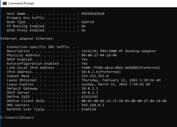Screen dimensions: 177x127
Task: Click the Lease Obtained date value
Action: tap(121, 80)
